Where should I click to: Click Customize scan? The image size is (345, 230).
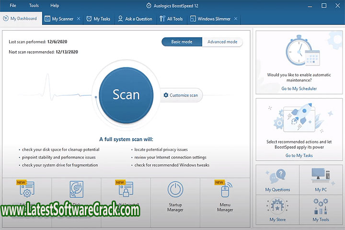tap(181, 95)
